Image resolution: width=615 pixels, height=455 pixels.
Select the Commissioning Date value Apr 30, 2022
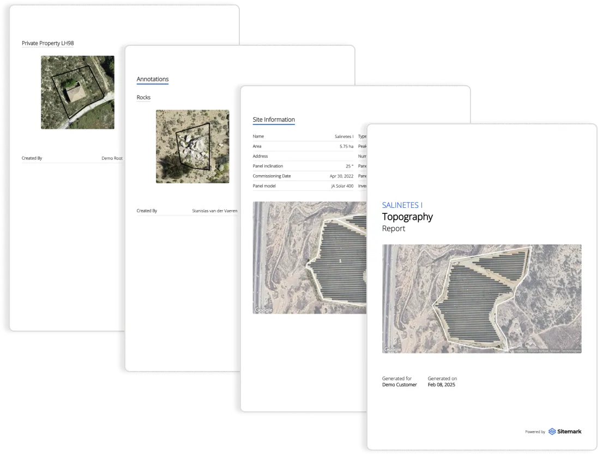(x=341, y=176)
